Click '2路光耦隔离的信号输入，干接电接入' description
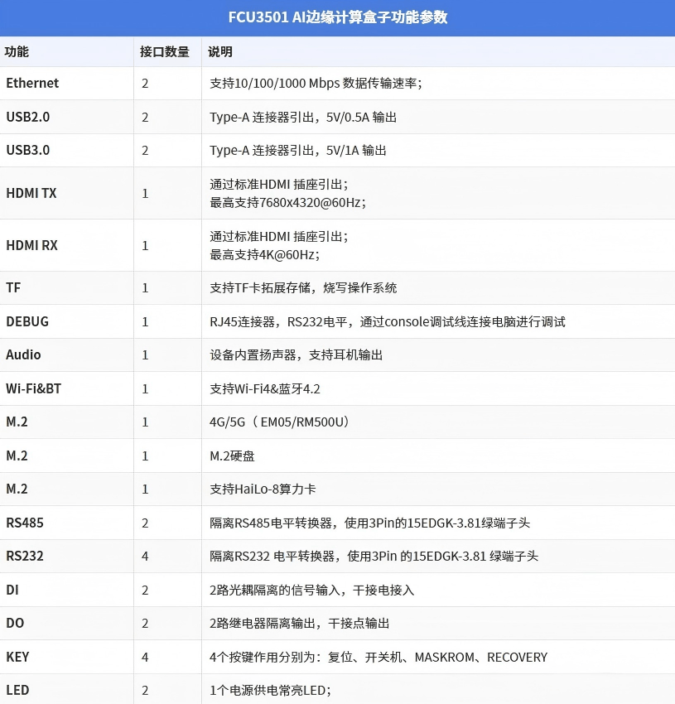The width and height of the screenshot is (675, 704). click(311, 590)
